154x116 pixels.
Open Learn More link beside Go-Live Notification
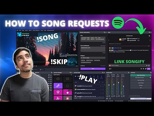pyautogui.click(x=103, y=46)
